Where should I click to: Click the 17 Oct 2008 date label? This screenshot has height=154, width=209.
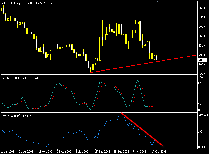click(x=159, y=151)
